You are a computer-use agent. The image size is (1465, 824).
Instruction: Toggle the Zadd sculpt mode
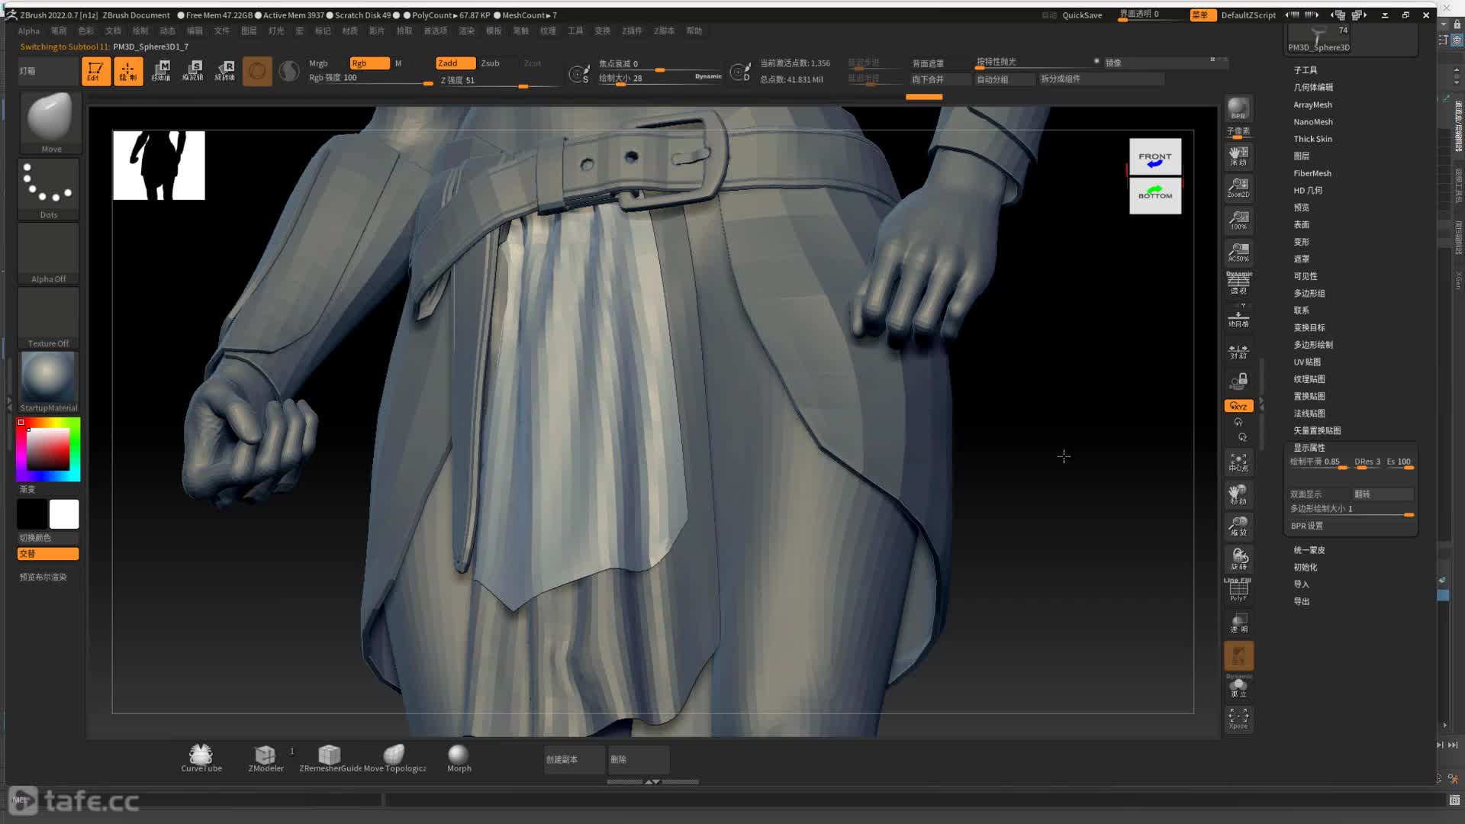pos(456,63)
